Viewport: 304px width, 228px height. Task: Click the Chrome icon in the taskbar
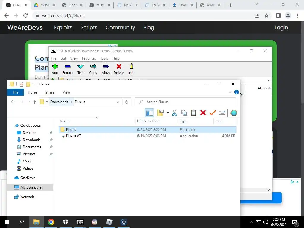point(51,222)
